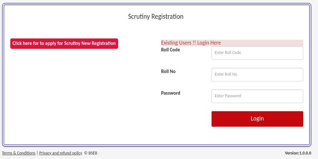This screenshot has width=318, height=159.
Task: Click the Roll Code label
Action: pos(170,50)
